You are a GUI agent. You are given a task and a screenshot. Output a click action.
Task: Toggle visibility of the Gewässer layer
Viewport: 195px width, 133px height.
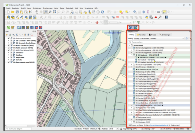(x=11, y=53)
